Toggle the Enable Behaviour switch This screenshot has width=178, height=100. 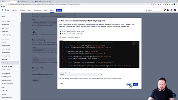34,32
